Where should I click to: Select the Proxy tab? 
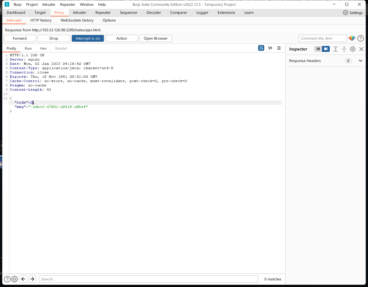[59, 13]
